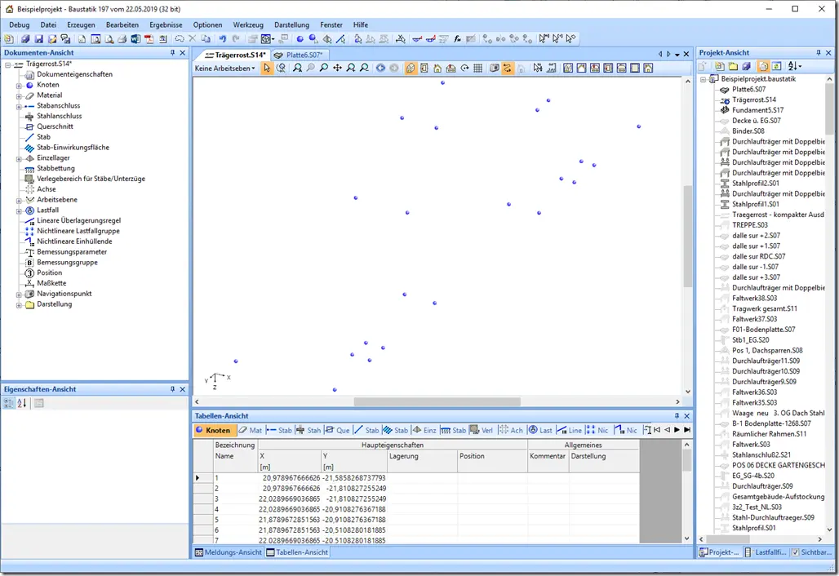
Task: Open the Keine Arbeitsebene dropdown
Action: (224, 68)
